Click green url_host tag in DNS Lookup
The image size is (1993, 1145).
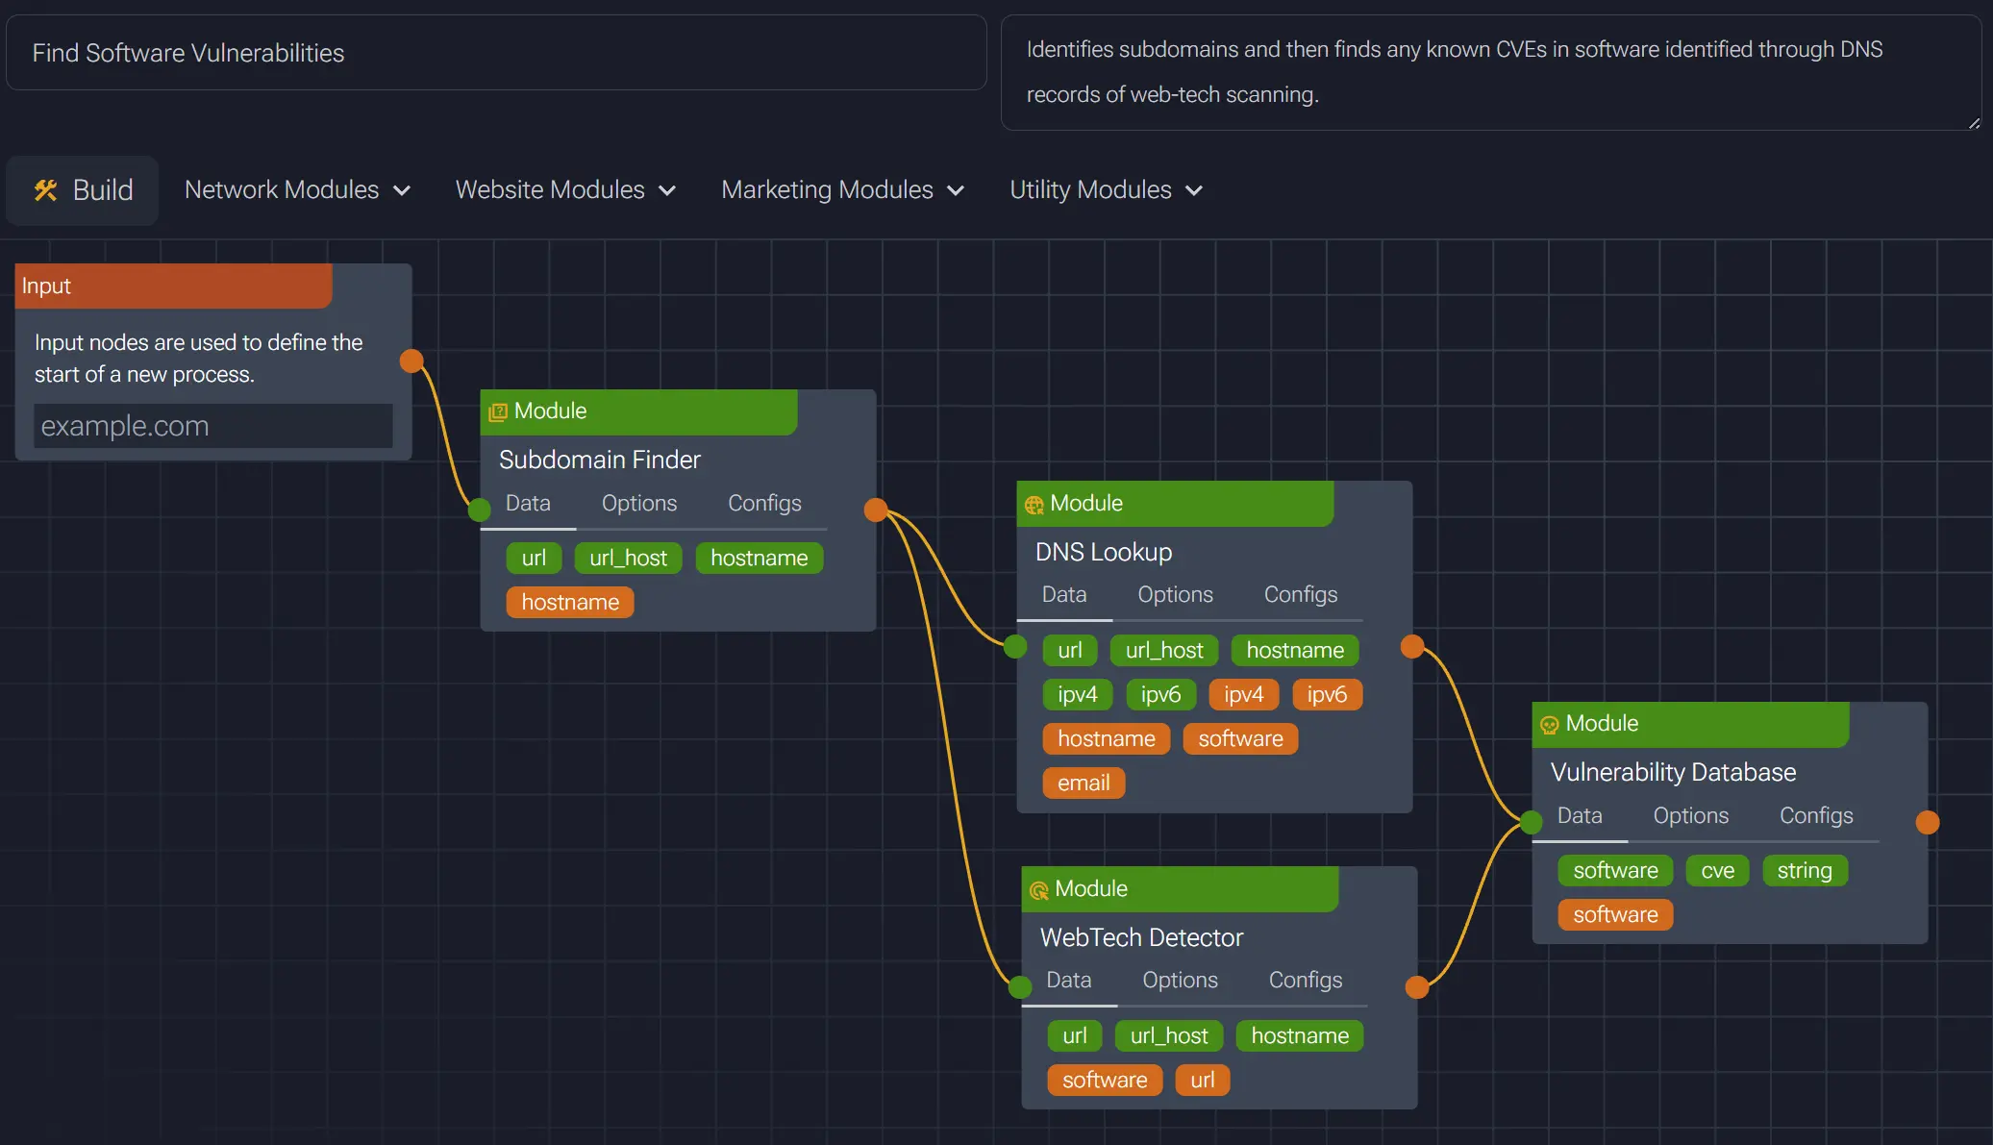pyautogui.click(x=1164, y=650)
